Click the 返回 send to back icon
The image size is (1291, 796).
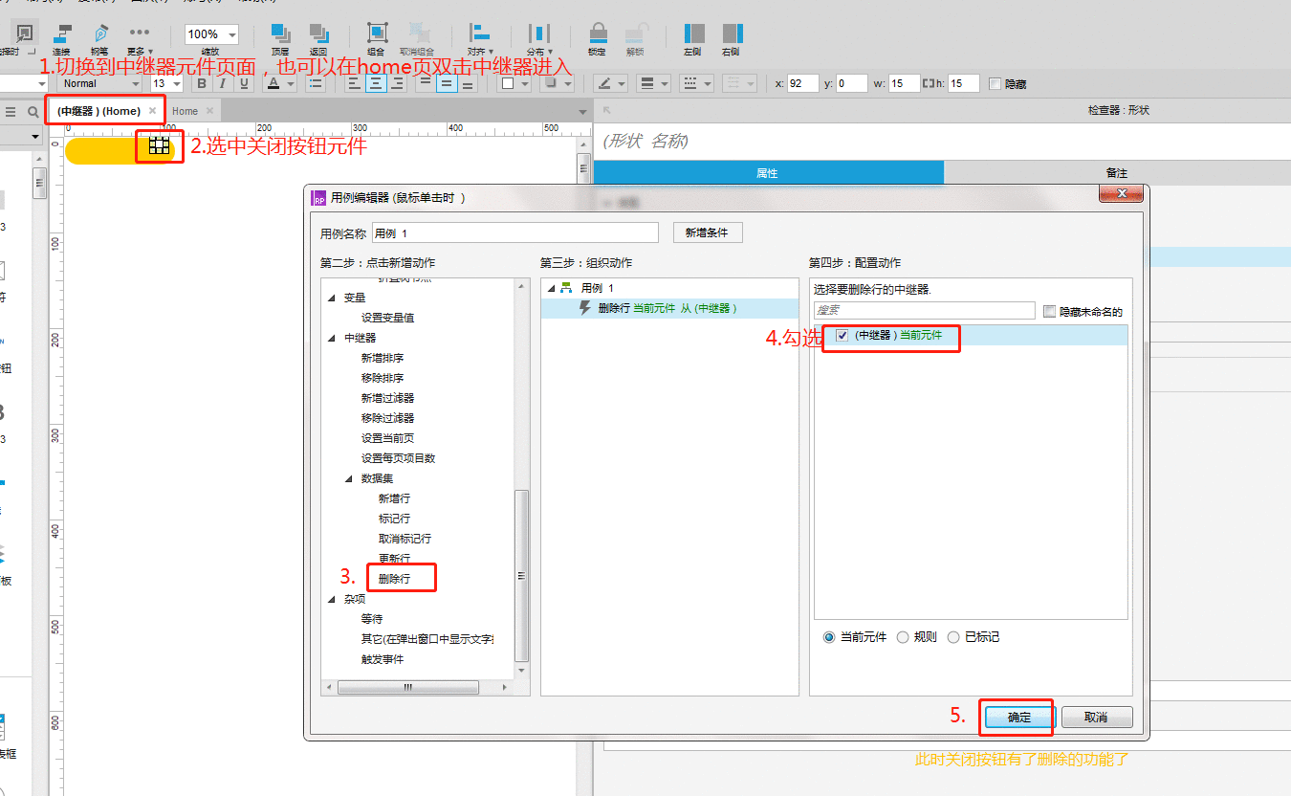[x=318, y=34]
